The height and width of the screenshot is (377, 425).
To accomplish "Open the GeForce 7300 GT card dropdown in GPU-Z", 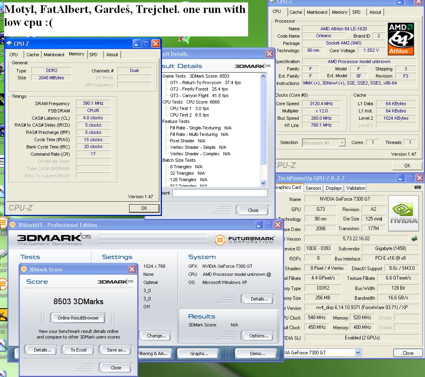I will click(358, 353).
